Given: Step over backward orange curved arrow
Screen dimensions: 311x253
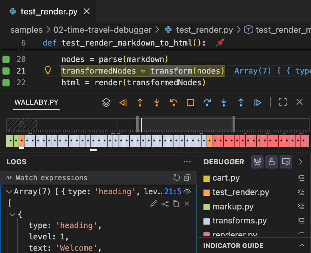Looking at the screenshot, I should pyautogui.click(x=174, y=103).
